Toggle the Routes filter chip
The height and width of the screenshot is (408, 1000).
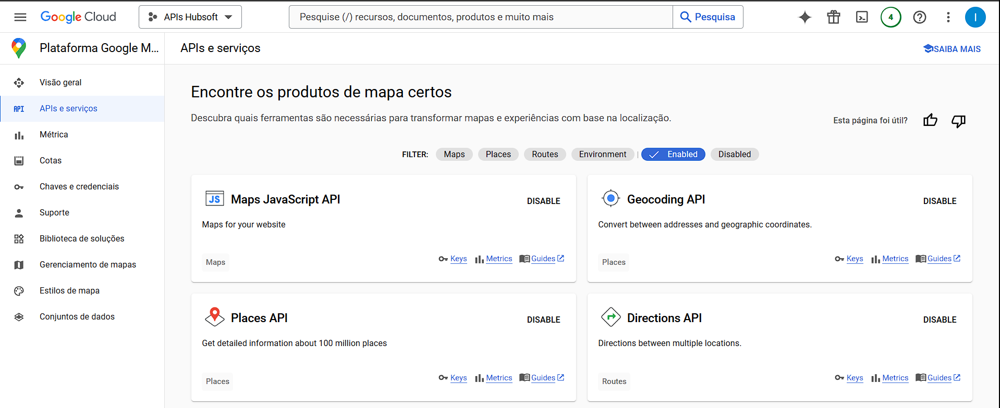point(545,154)
